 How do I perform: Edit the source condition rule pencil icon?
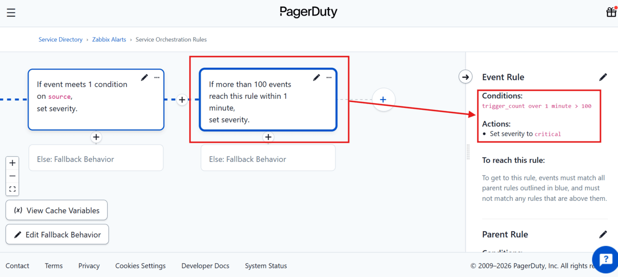coord(144,78)
